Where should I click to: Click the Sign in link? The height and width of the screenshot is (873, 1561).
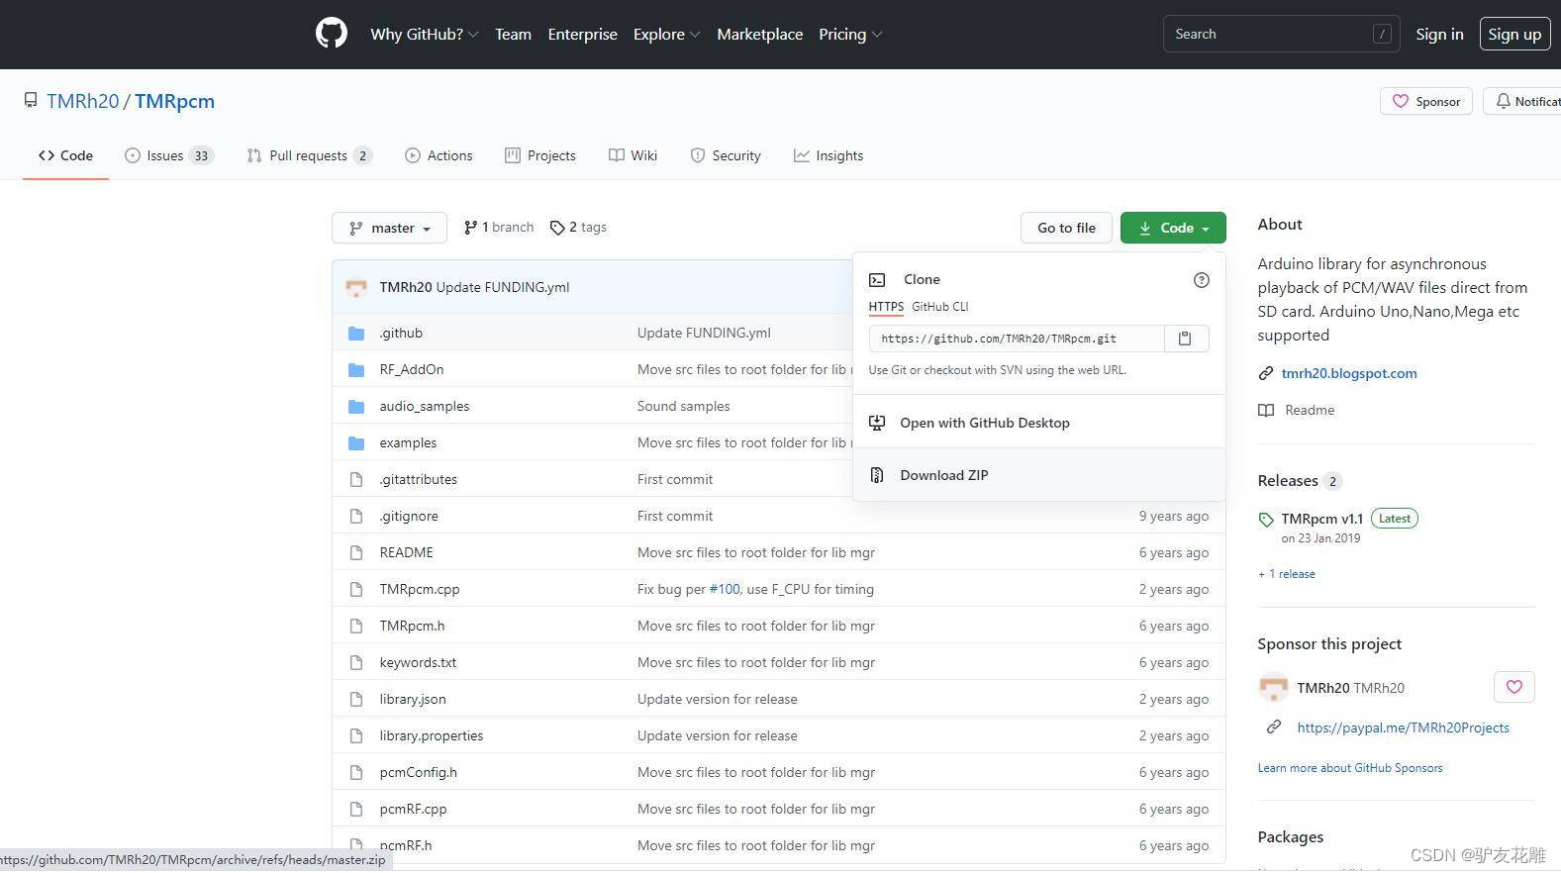click(1439, 34)
